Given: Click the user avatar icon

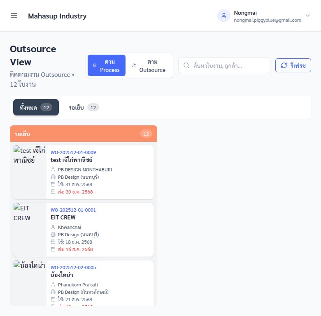Looking at the screenshot, I should pyautogui.click(x=224, y=16).
